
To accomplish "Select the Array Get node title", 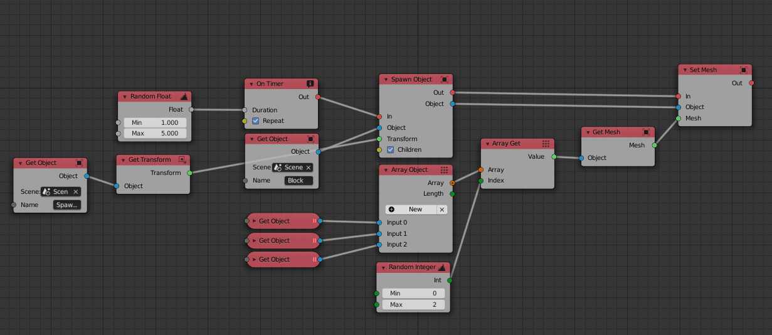I will point(506,144).
